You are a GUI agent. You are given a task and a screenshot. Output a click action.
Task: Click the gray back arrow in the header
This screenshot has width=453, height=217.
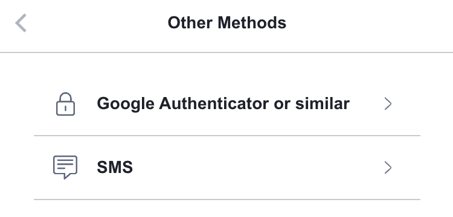coord(21,23)
